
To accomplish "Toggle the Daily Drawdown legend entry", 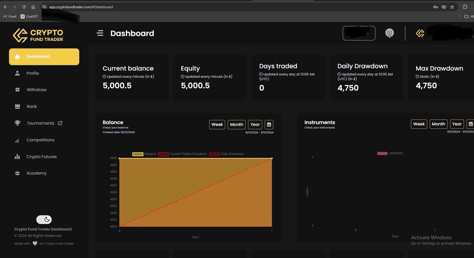I will point(224,154).
